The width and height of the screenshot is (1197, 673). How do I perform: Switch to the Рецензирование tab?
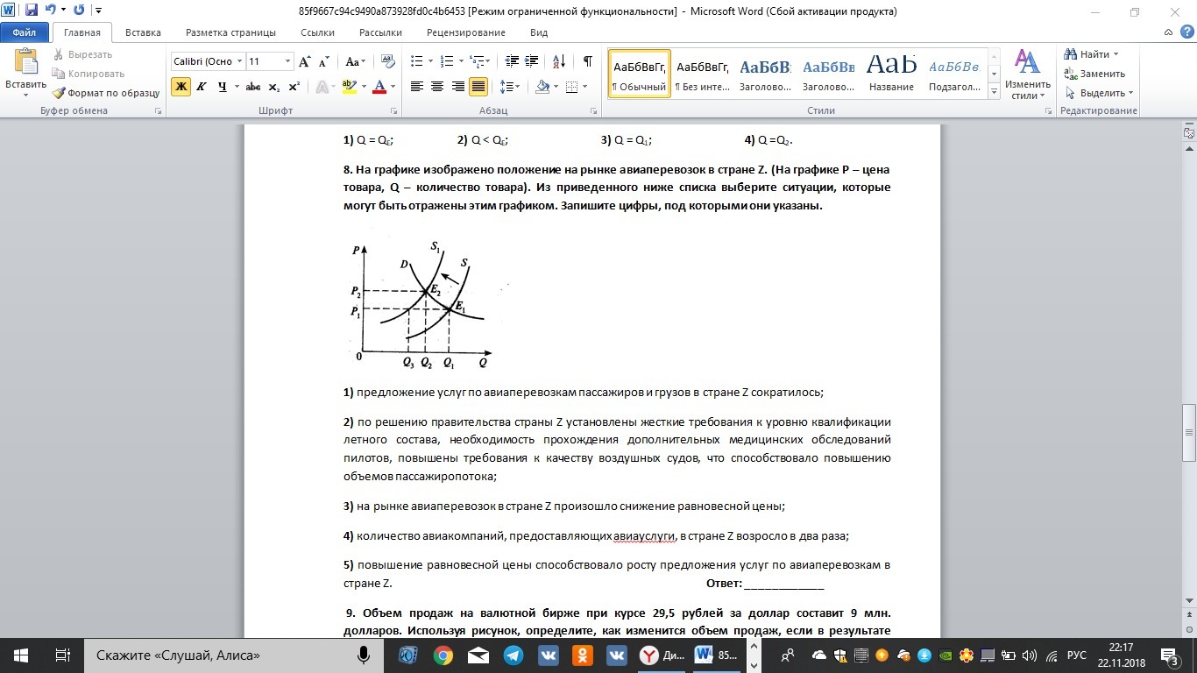[465, 32]
